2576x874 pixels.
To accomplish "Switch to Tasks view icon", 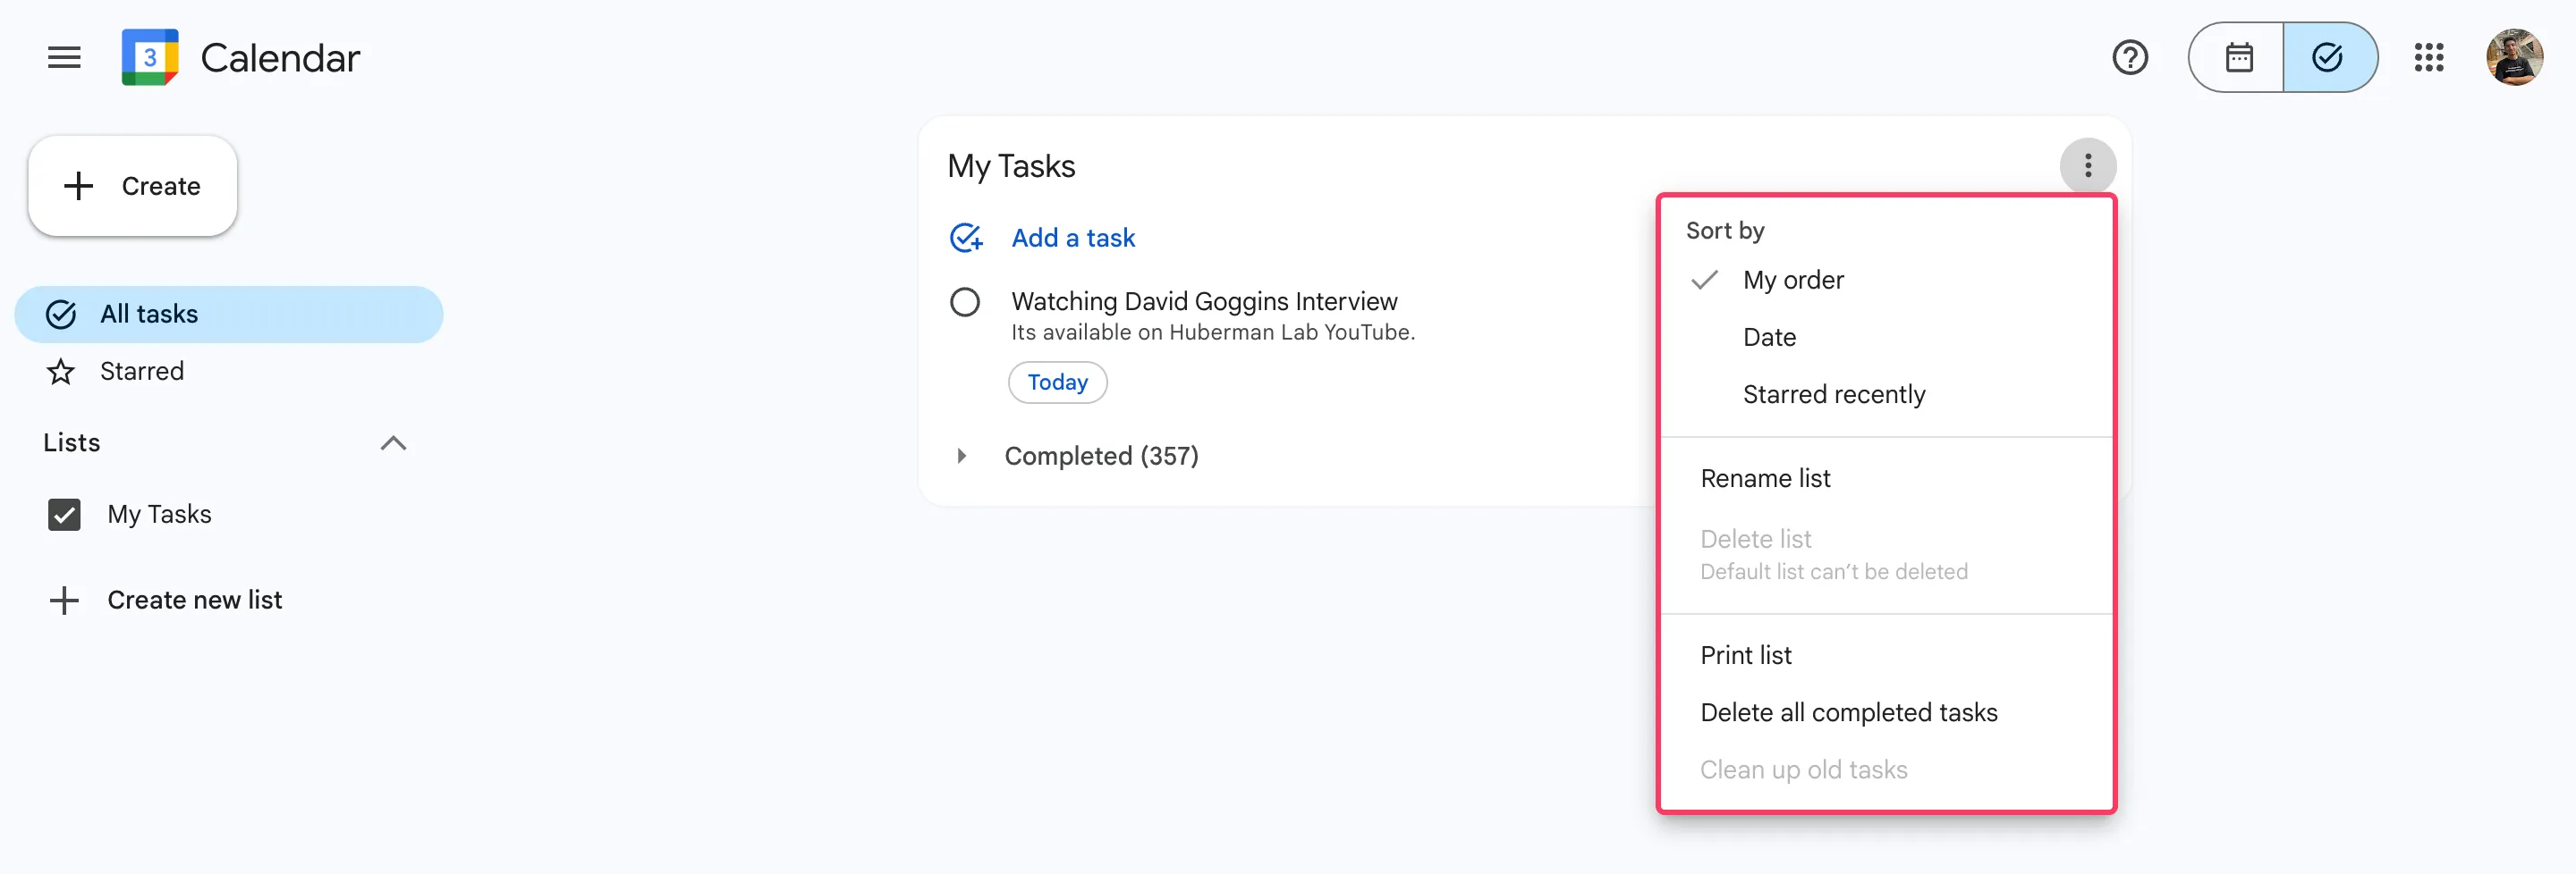I will pos(2329,57).
